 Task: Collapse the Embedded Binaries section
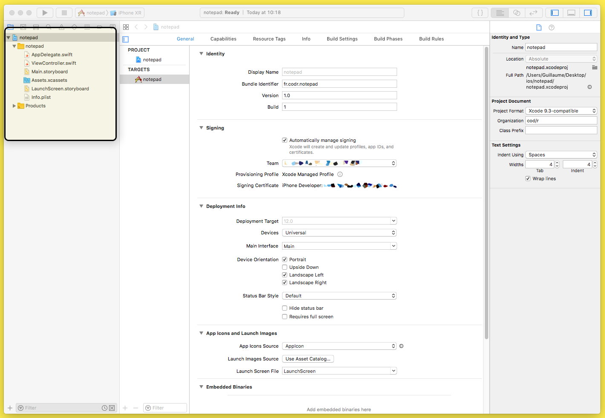pyautogui.click(x=202, y=387)
